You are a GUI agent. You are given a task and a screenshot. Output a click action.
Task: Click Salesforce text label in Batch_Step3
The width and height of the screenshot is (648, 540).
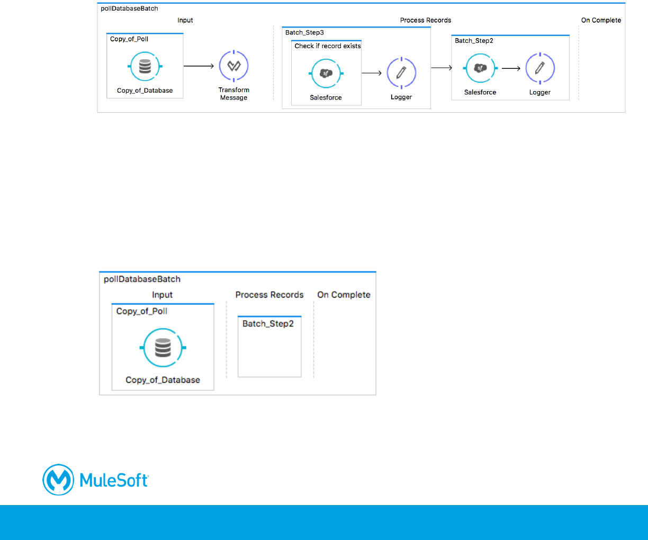tap(326, 97)
